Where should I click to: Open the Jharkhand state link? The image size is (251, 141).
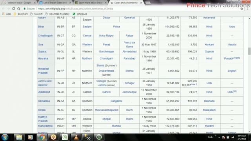(x=44, y=92)
